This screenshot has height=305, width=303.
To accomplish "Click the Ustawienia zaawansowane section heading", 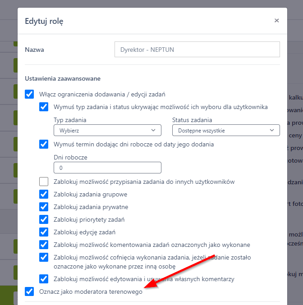I will coord(62,78).
